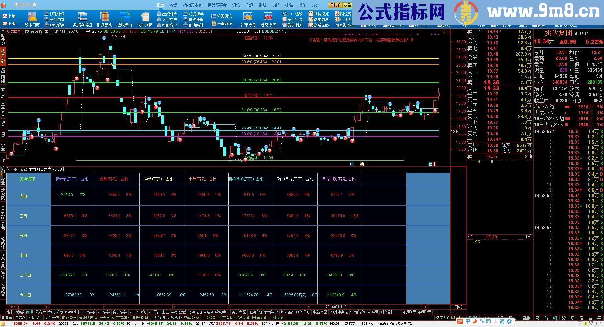604x327 pixels.
Task: Launch the 闪电手 quick-trade feature
Action: click(335, 5)
